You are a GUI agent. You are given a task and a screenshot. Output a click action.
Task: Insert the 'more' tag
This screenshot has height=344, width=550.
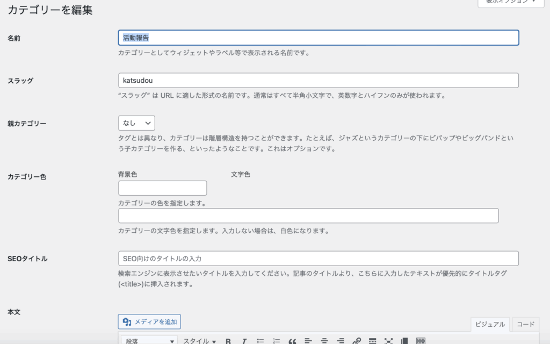(x=372, y=340)
